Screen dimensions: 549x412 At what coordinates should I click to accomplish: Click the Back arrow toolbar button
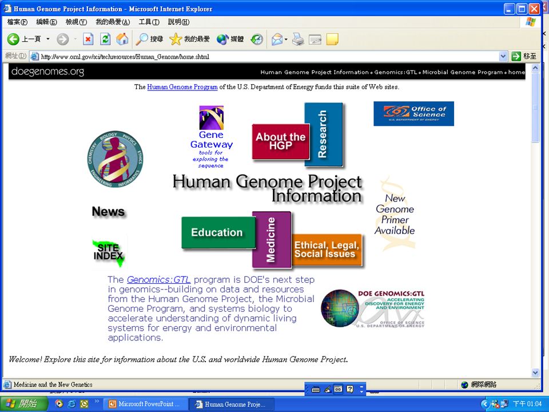click(13, 39)
